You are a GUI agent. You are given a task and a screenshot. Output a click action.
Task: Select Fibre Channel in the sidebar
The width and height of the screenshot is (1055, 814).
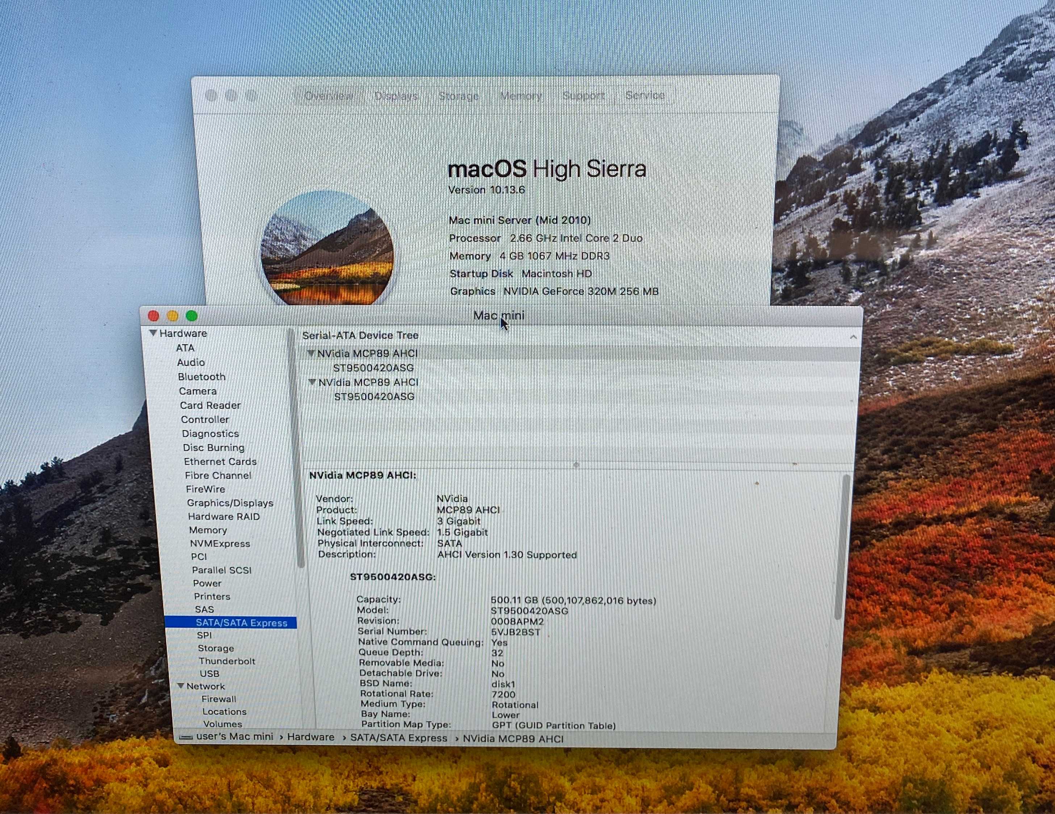(x=218, y=475)
